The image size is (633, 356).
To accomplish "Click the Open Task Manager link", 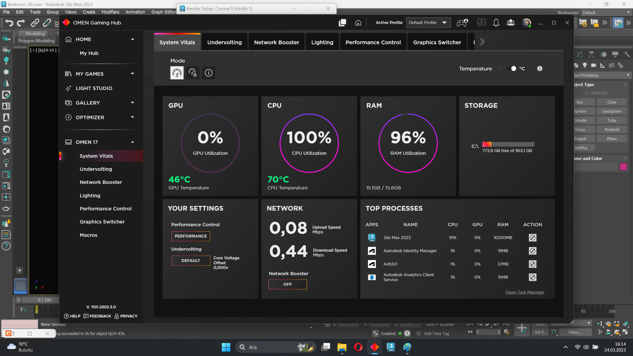I will click(x=525, y=292).
